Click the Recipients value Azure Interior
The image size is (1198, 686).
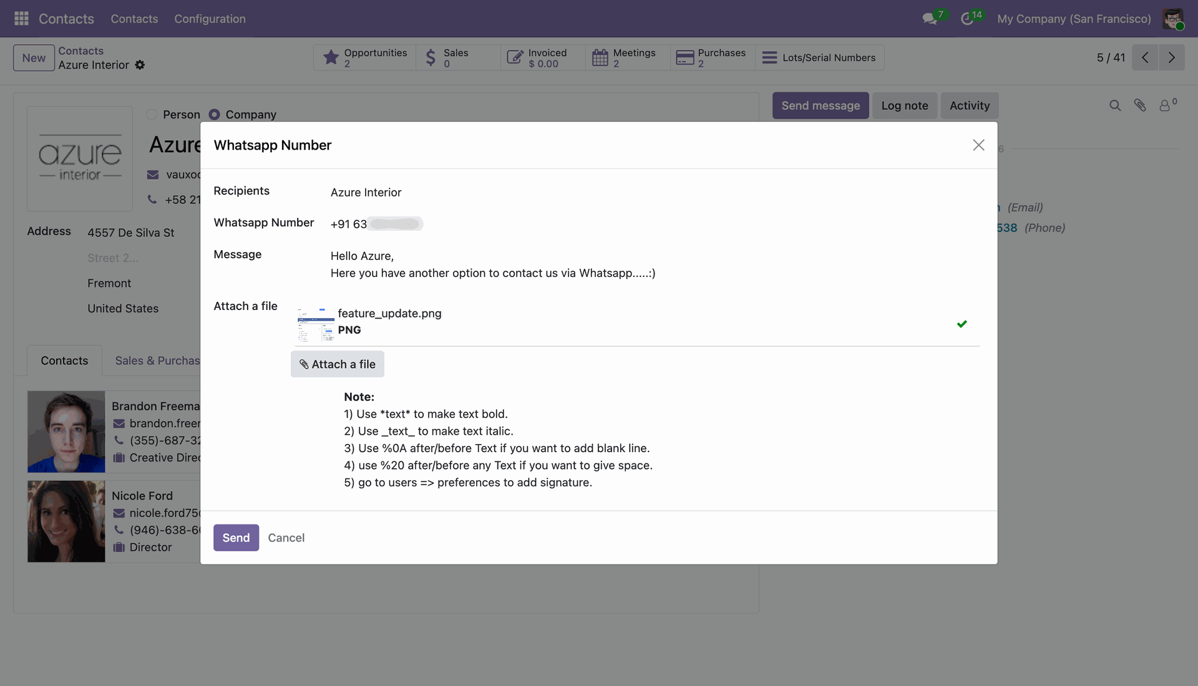(x=366, y=193)
